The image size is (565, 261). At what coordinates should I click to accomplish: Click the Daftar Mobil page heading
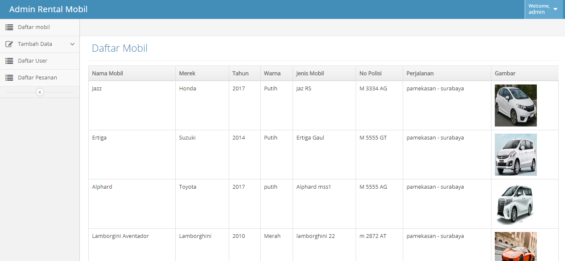(x=120, y=48)
